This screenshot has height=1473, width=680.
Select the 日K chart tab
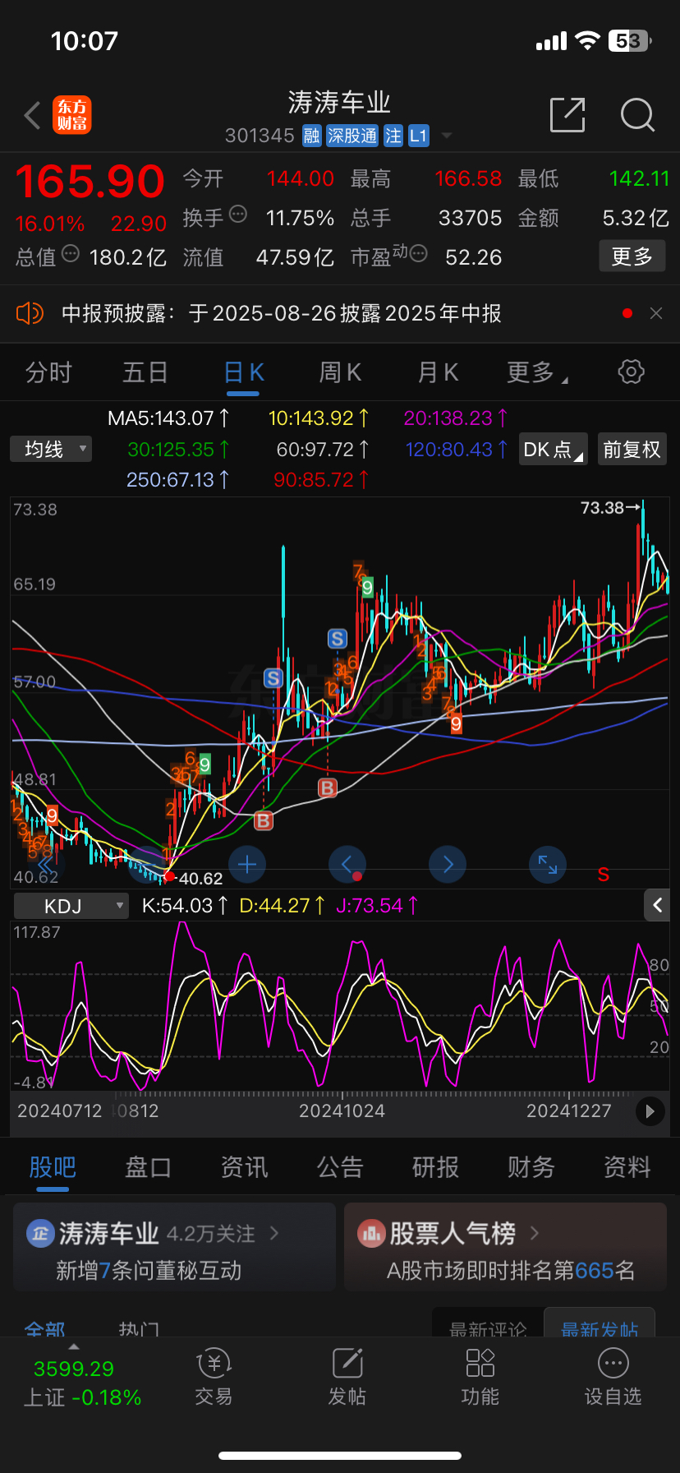coord(244,372)
